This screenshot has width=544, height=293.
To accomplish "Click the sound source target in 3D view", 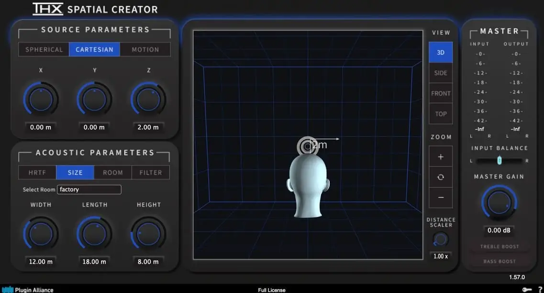I will tap(307, 146).
